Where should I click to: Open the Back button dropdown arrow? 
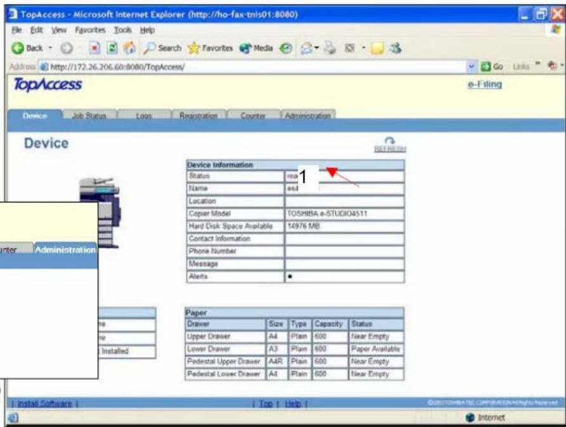51,48
